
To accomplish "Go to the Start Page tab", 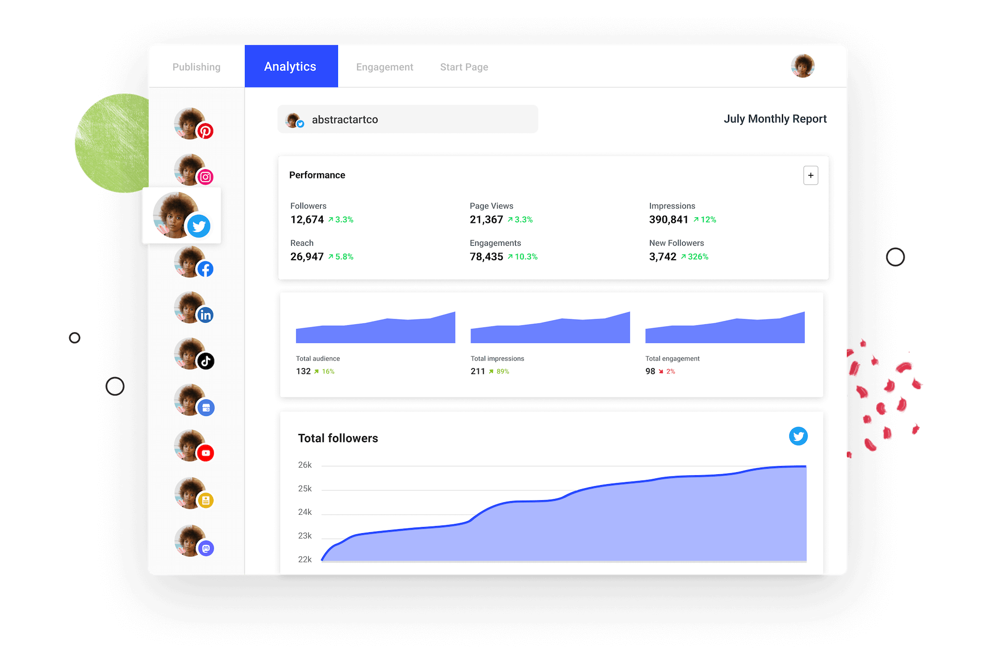I will (x=463, y=66).
